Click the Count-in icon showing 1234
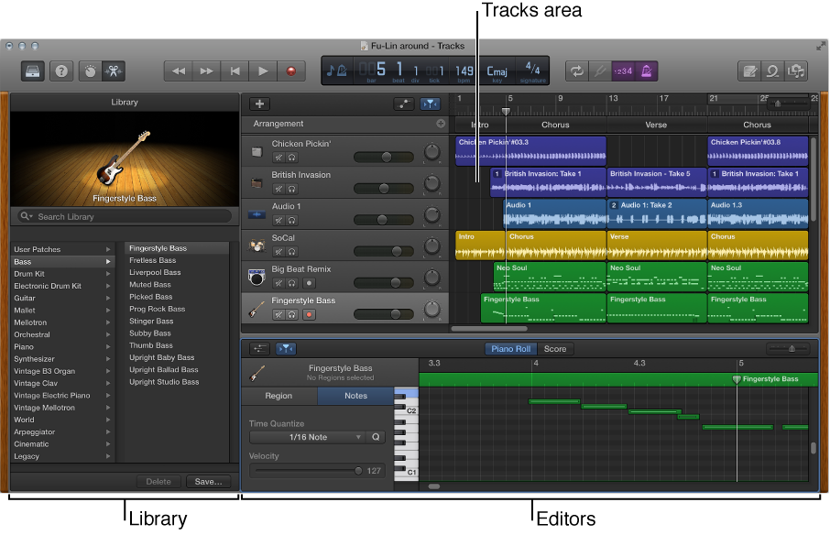 coord(623,71)
